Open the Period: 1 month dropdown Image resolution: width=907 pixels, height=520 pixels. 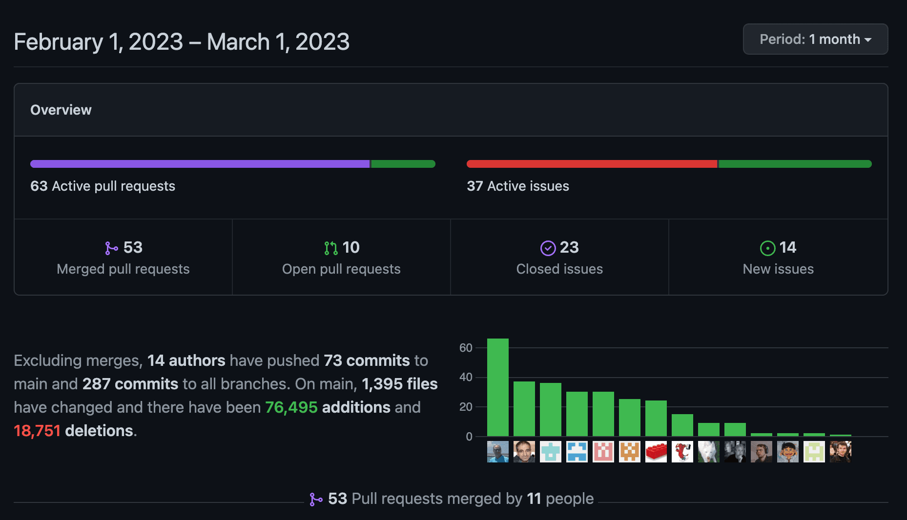[815, 39]
